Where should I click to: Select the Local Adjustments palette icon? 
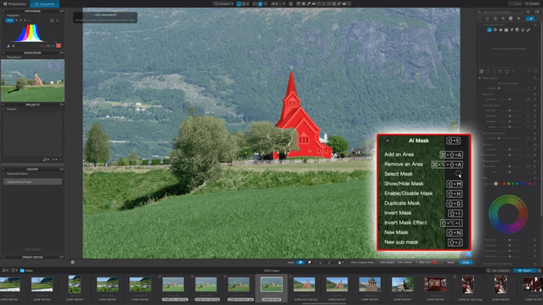531,18
